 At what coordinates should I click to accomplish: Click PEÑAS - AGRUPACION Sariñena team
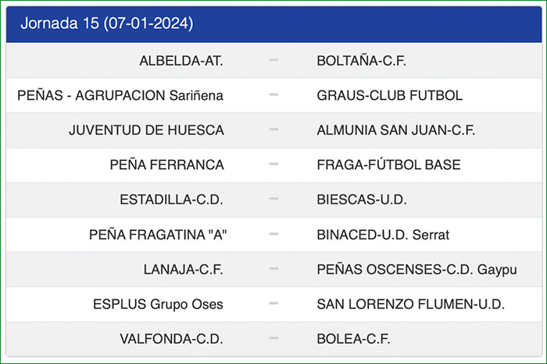[x=120, y=96]
